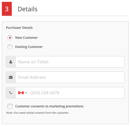This screenshot has height=126, width=130.
Task: Select the Existing Customer radio button
Action: click(x=10, y=47)
